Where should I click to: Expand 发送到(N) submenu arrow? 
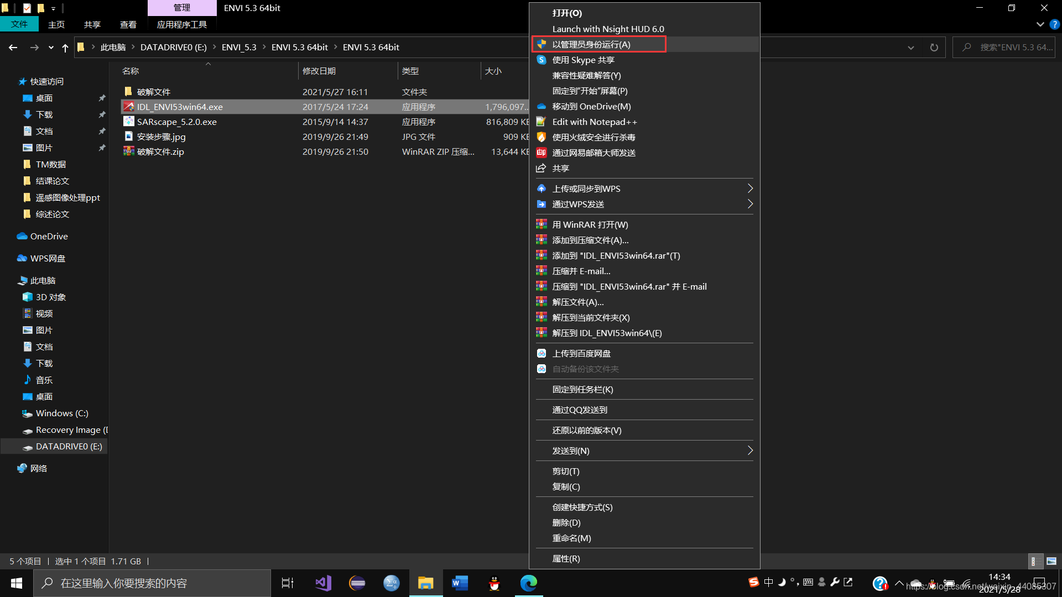tap(750, 451)
